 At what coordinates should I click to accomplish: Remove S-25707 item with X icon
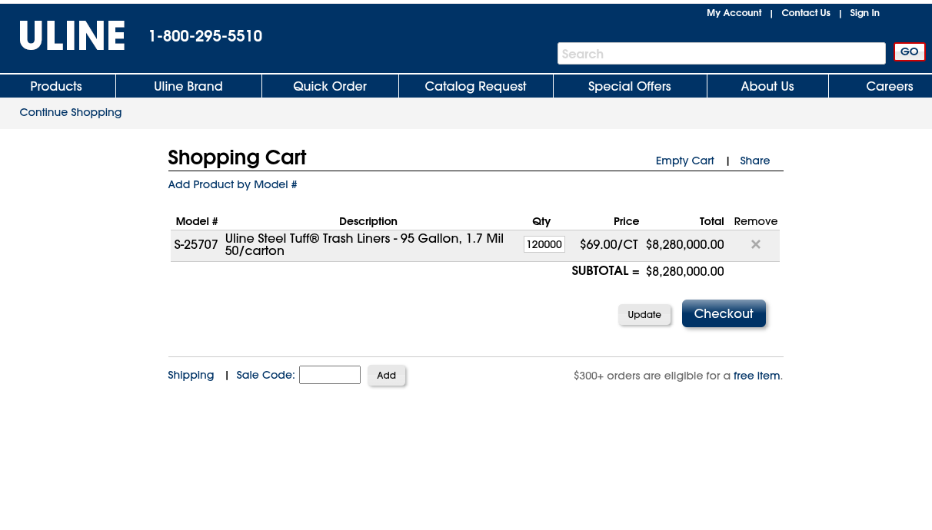pyautogui.click(x=756, y=244)
